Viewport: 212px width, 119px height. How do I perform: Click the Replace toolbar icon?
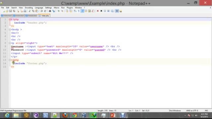[54, 11]
